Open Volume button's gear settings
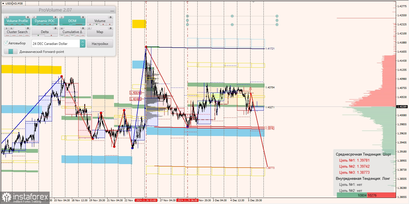The width and height of the screenshot is (409, 204). pos(111,17)
